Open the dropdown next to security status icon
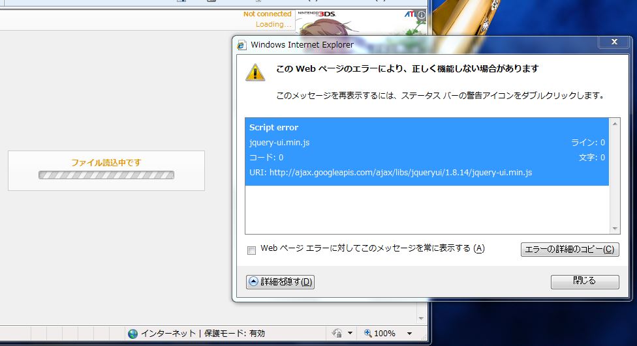The height and width of the screenshot is (346, 637). coord(350,334)
